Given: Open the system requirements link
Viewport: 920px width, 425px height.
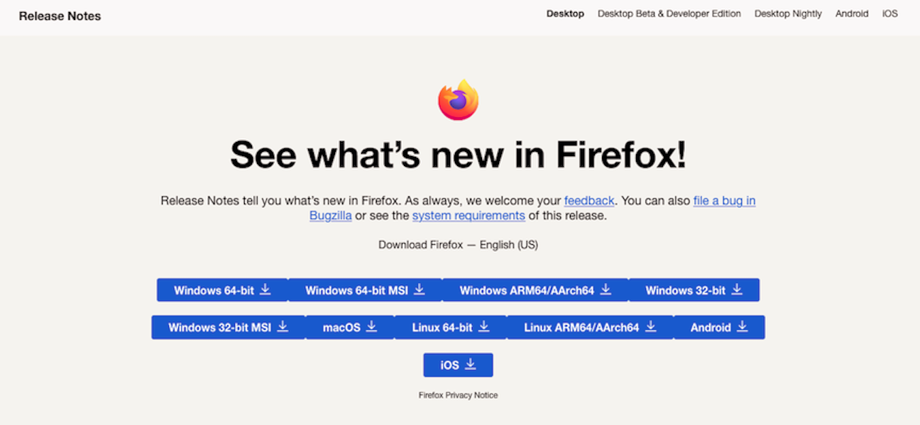Looking at the screenshot, I should [x=469, y=216].
